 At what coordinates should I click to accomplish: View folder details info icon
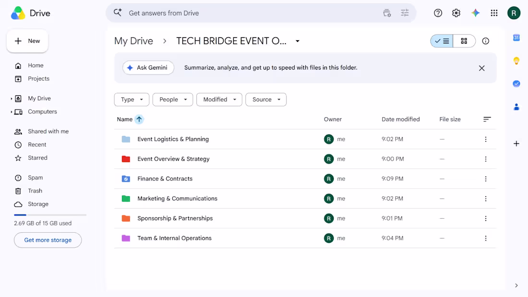(486, 41)
